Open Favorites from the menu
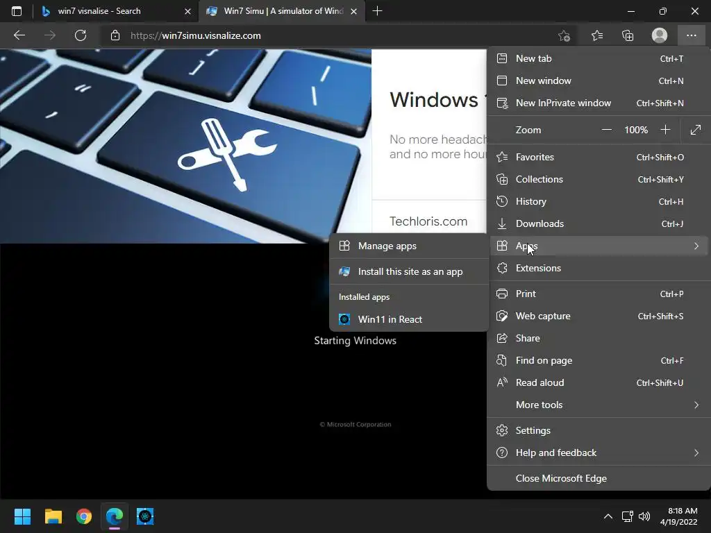711x533 pixels. (599, 157)
